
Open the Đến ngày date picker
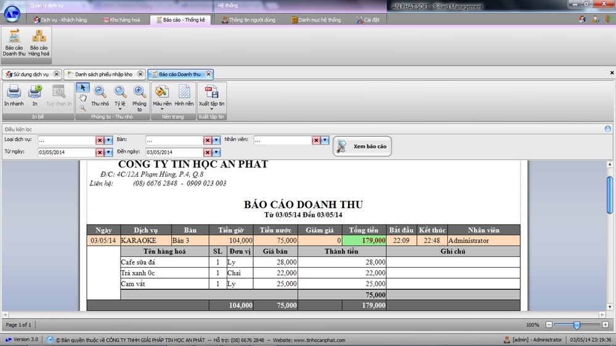[216, 153]
